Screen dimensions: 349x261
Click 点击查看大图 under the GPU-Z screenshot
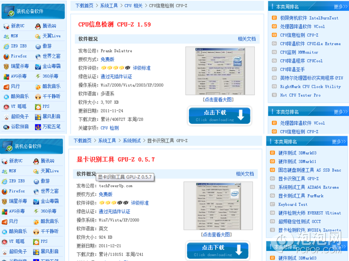point(216,234)
